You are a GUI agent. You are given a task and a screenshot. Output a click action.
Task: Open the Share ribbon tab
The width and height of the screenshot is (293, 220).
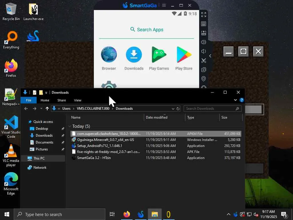[x=62, y=100]
